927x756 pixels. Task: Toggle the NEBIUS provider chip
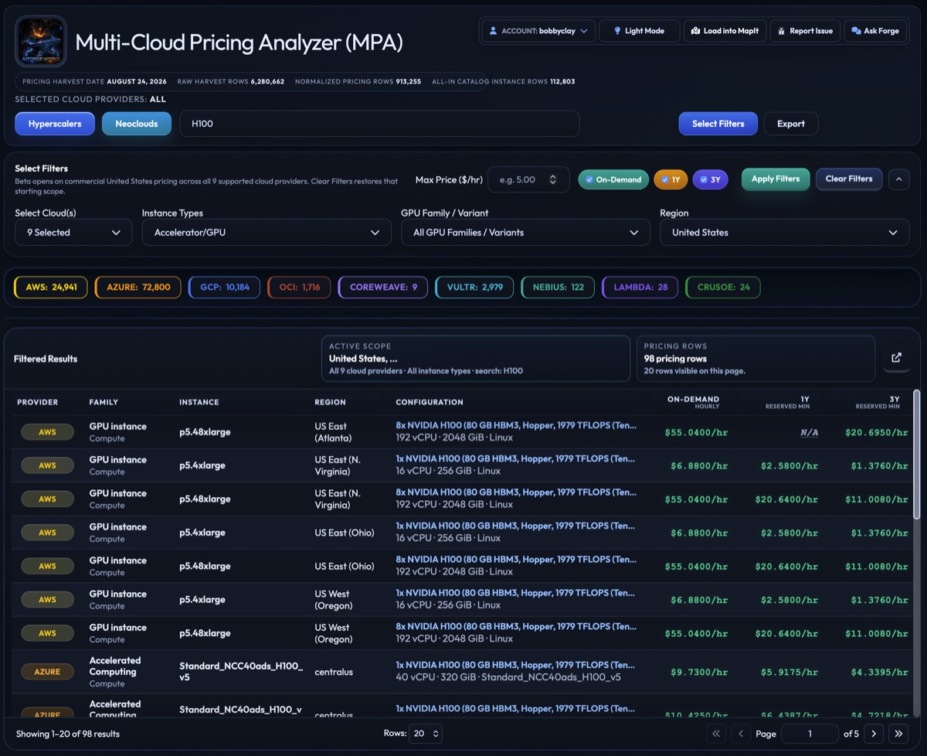coord(558,287)
